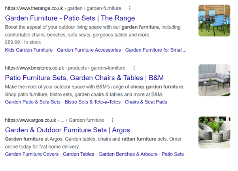
Task: Select the Patio Sets sitelink
Action: (173, 154)
